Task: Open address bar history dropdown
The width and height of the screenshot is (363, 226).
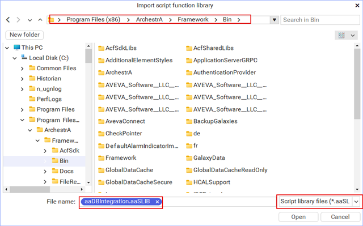Action: (275, 20)
